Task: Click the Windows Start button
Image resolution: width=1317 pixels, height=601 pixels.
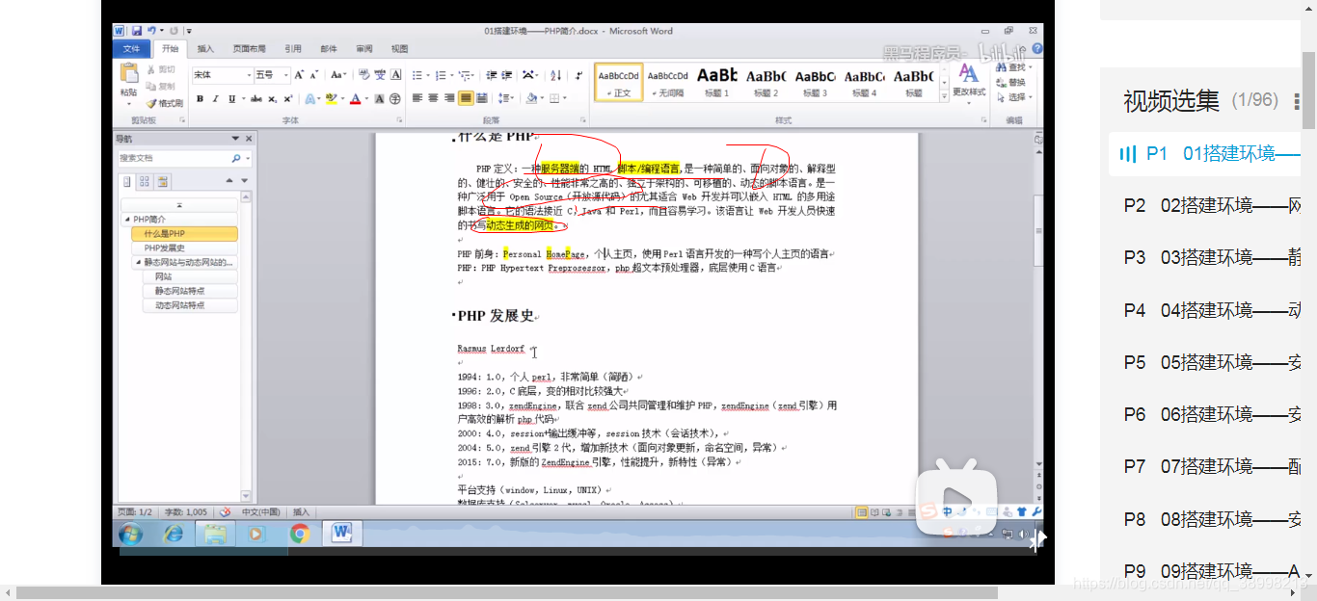Action: click(131, 533)
